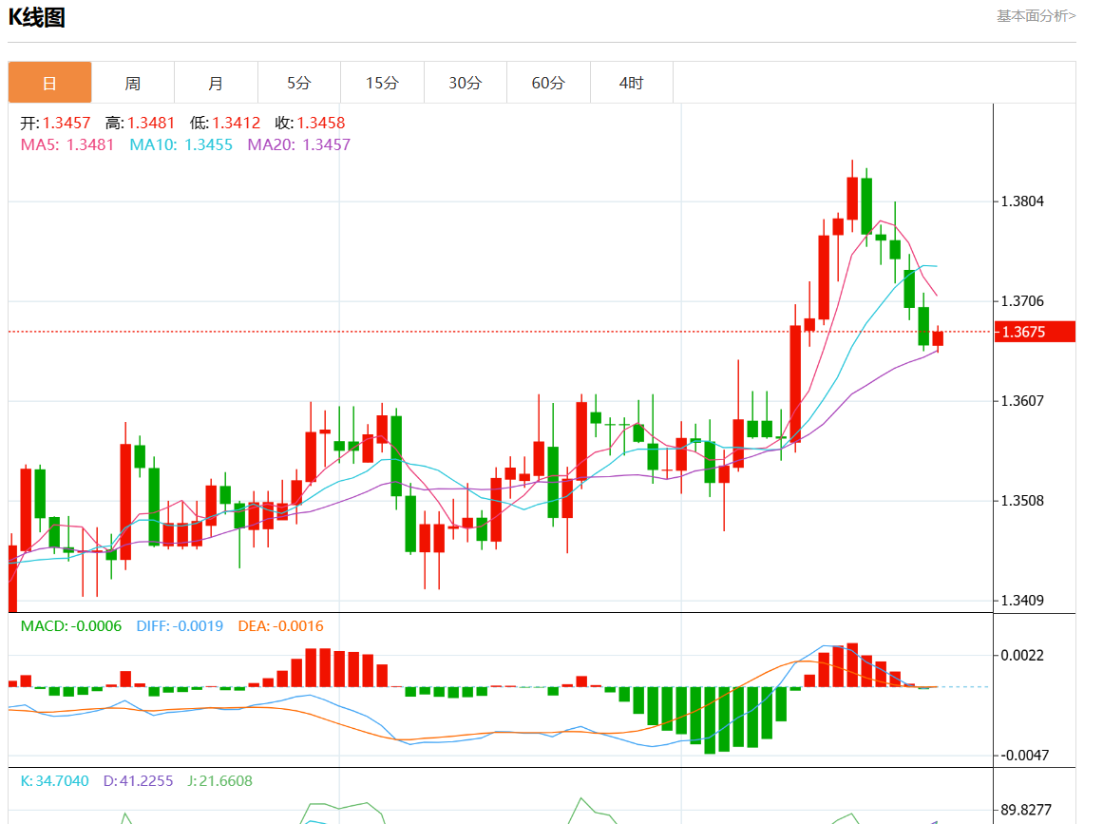Viewport: 1103px width, 824px height.
Task: Click the K: 34.7040 readout
Action: click(x=54, y=780)
